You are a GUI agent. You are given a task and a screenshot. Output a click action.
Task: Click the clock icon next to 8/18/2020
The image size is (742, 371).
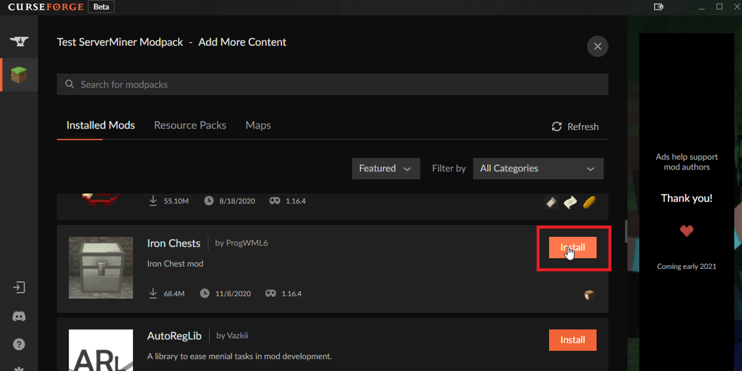pos(209,201)
